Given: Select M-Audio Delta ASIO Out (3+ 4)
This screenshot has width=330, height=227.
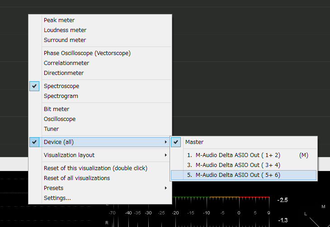Looking at the screenshot, I should click(x=244, y=165).
